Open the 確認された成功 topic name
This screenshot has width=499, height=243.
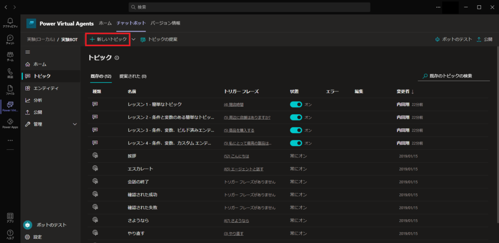(142, 194)
